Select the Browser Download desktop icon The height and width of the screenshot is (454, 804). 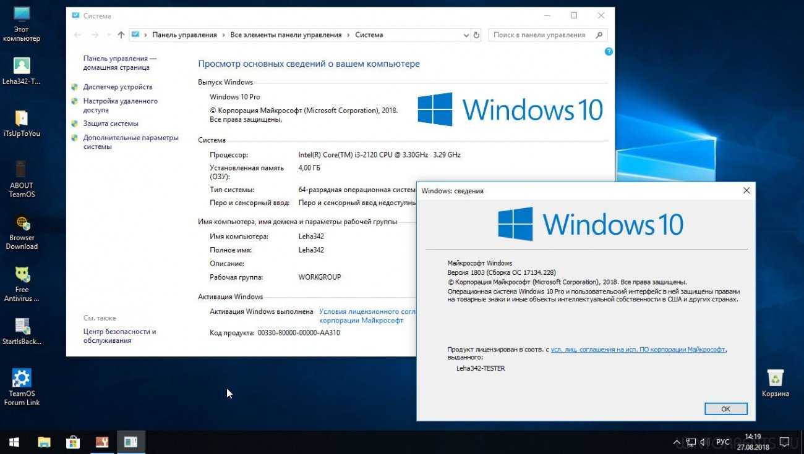[22, 232]
